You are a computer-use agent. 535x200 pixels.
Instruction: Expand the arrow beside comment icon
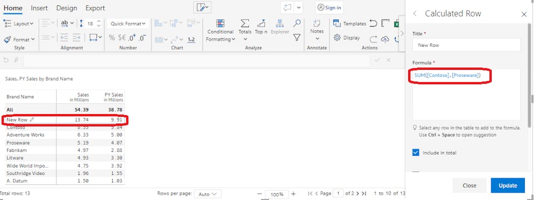[x=299, y=7]
